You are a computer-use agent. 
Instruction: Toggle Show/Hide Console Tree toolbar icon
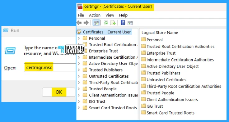tap(96, 23)
